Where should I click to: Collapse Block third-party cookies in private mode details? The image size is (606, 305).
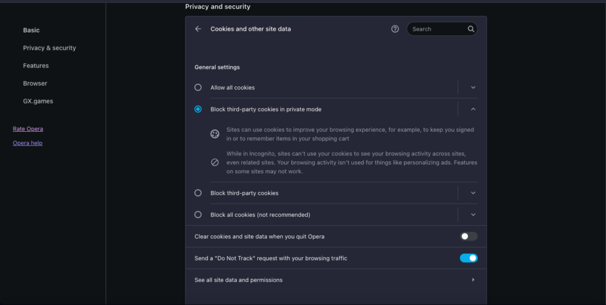point(473,109)
